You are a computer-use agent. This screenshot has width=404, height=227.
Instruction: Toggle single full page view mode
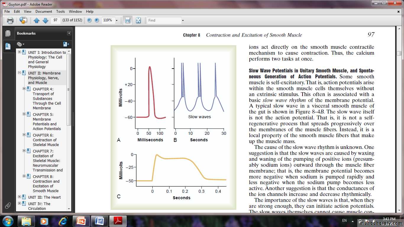(138, 20)
